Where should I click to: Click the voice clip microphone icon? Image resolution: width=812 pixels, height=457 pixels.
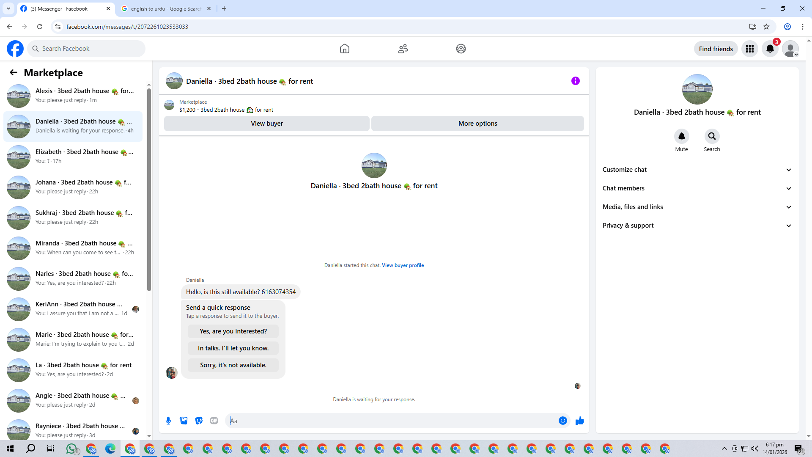click(168, 421)
